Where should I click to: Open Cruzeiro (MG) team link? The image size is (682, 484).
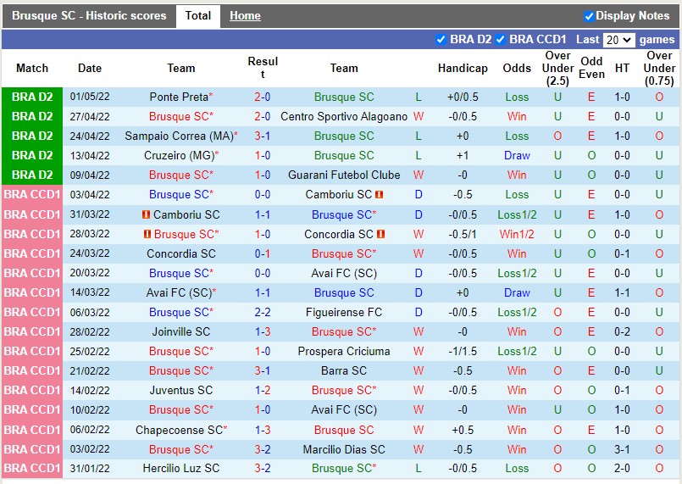pos(180,155)
